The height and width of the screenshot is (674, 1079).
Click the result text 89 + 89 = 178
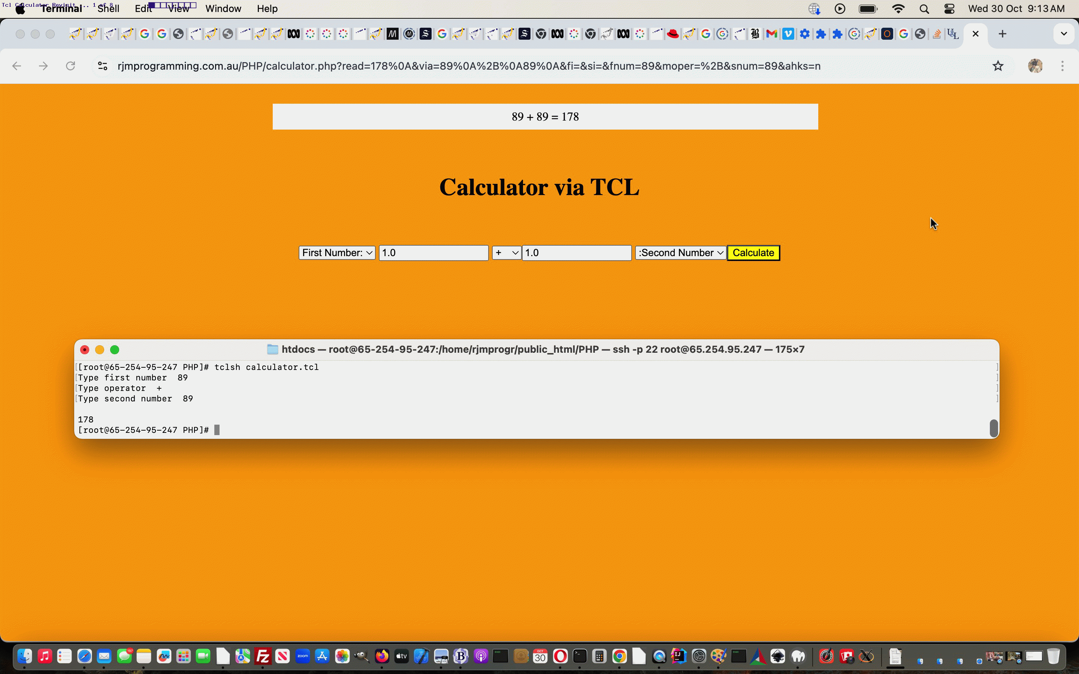[545, 117]
